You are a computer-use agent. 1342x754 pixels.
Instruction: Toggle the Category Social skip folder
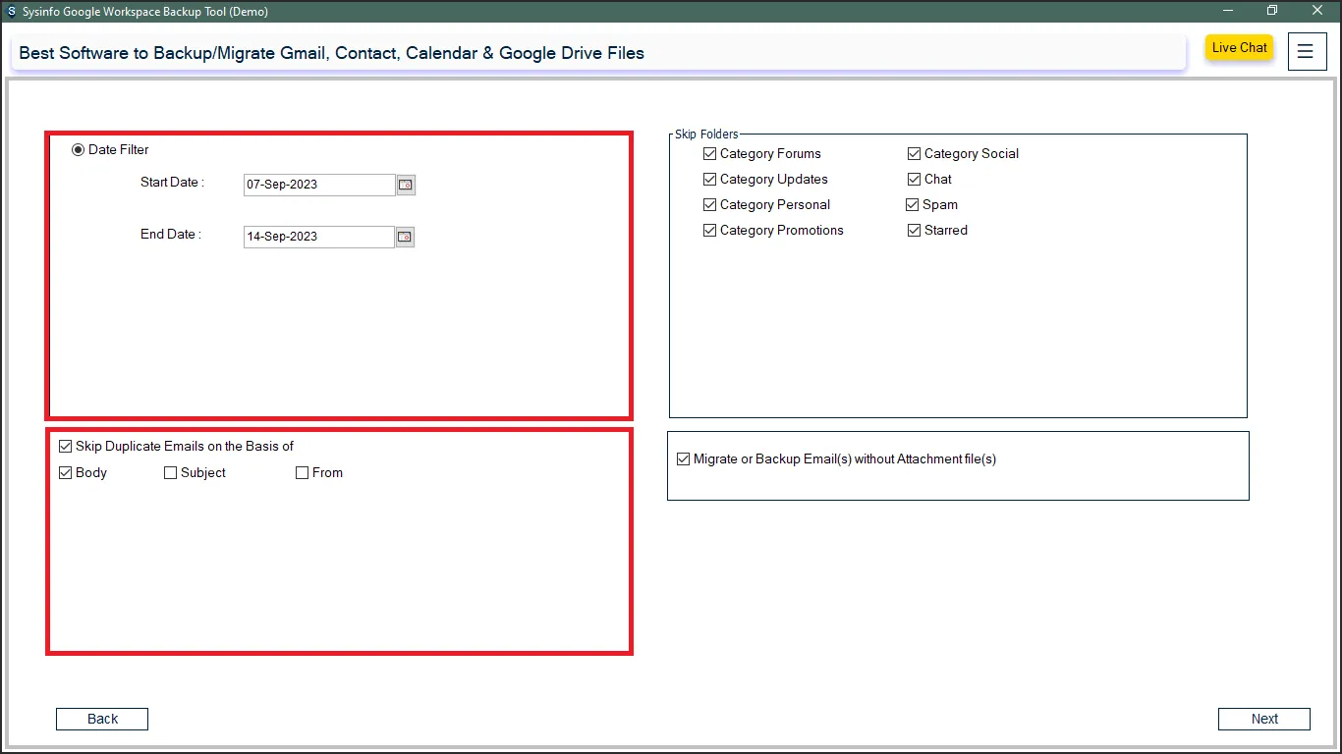(915, 154)
